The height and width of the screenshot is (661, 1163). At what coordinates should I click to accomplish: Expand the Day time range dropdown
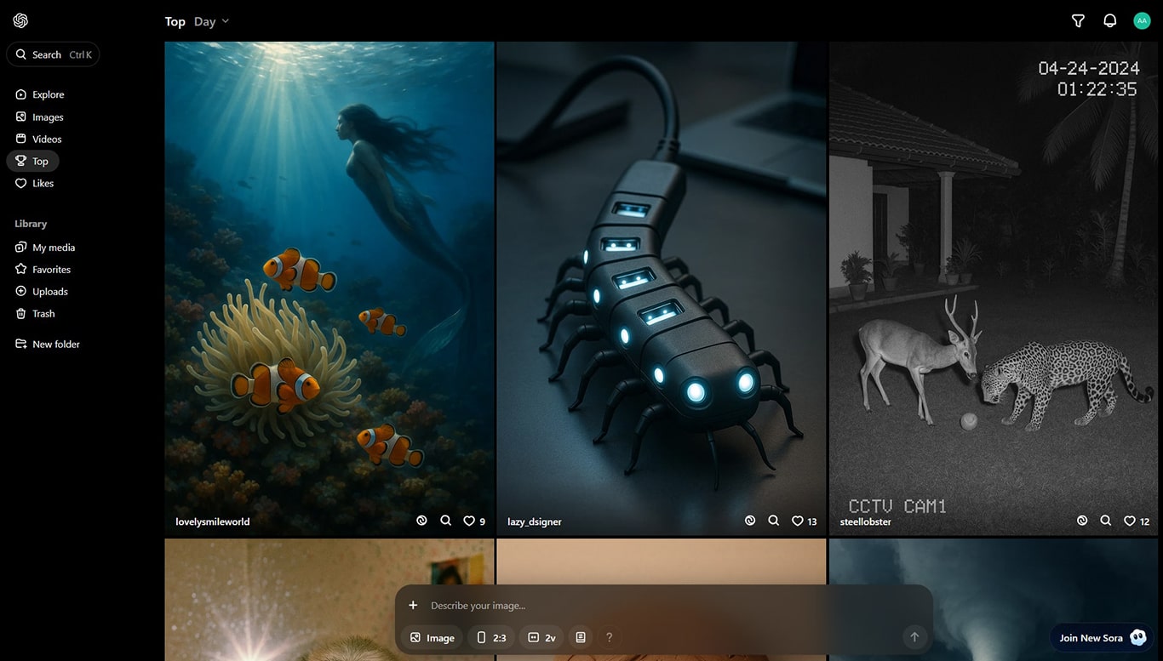coord(212,21)
